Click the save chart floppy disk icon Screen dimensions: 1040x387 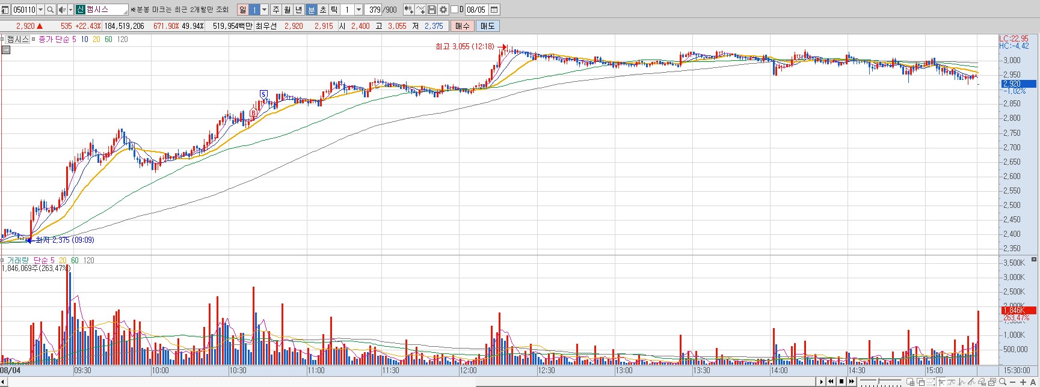click(x=432, y=10)
